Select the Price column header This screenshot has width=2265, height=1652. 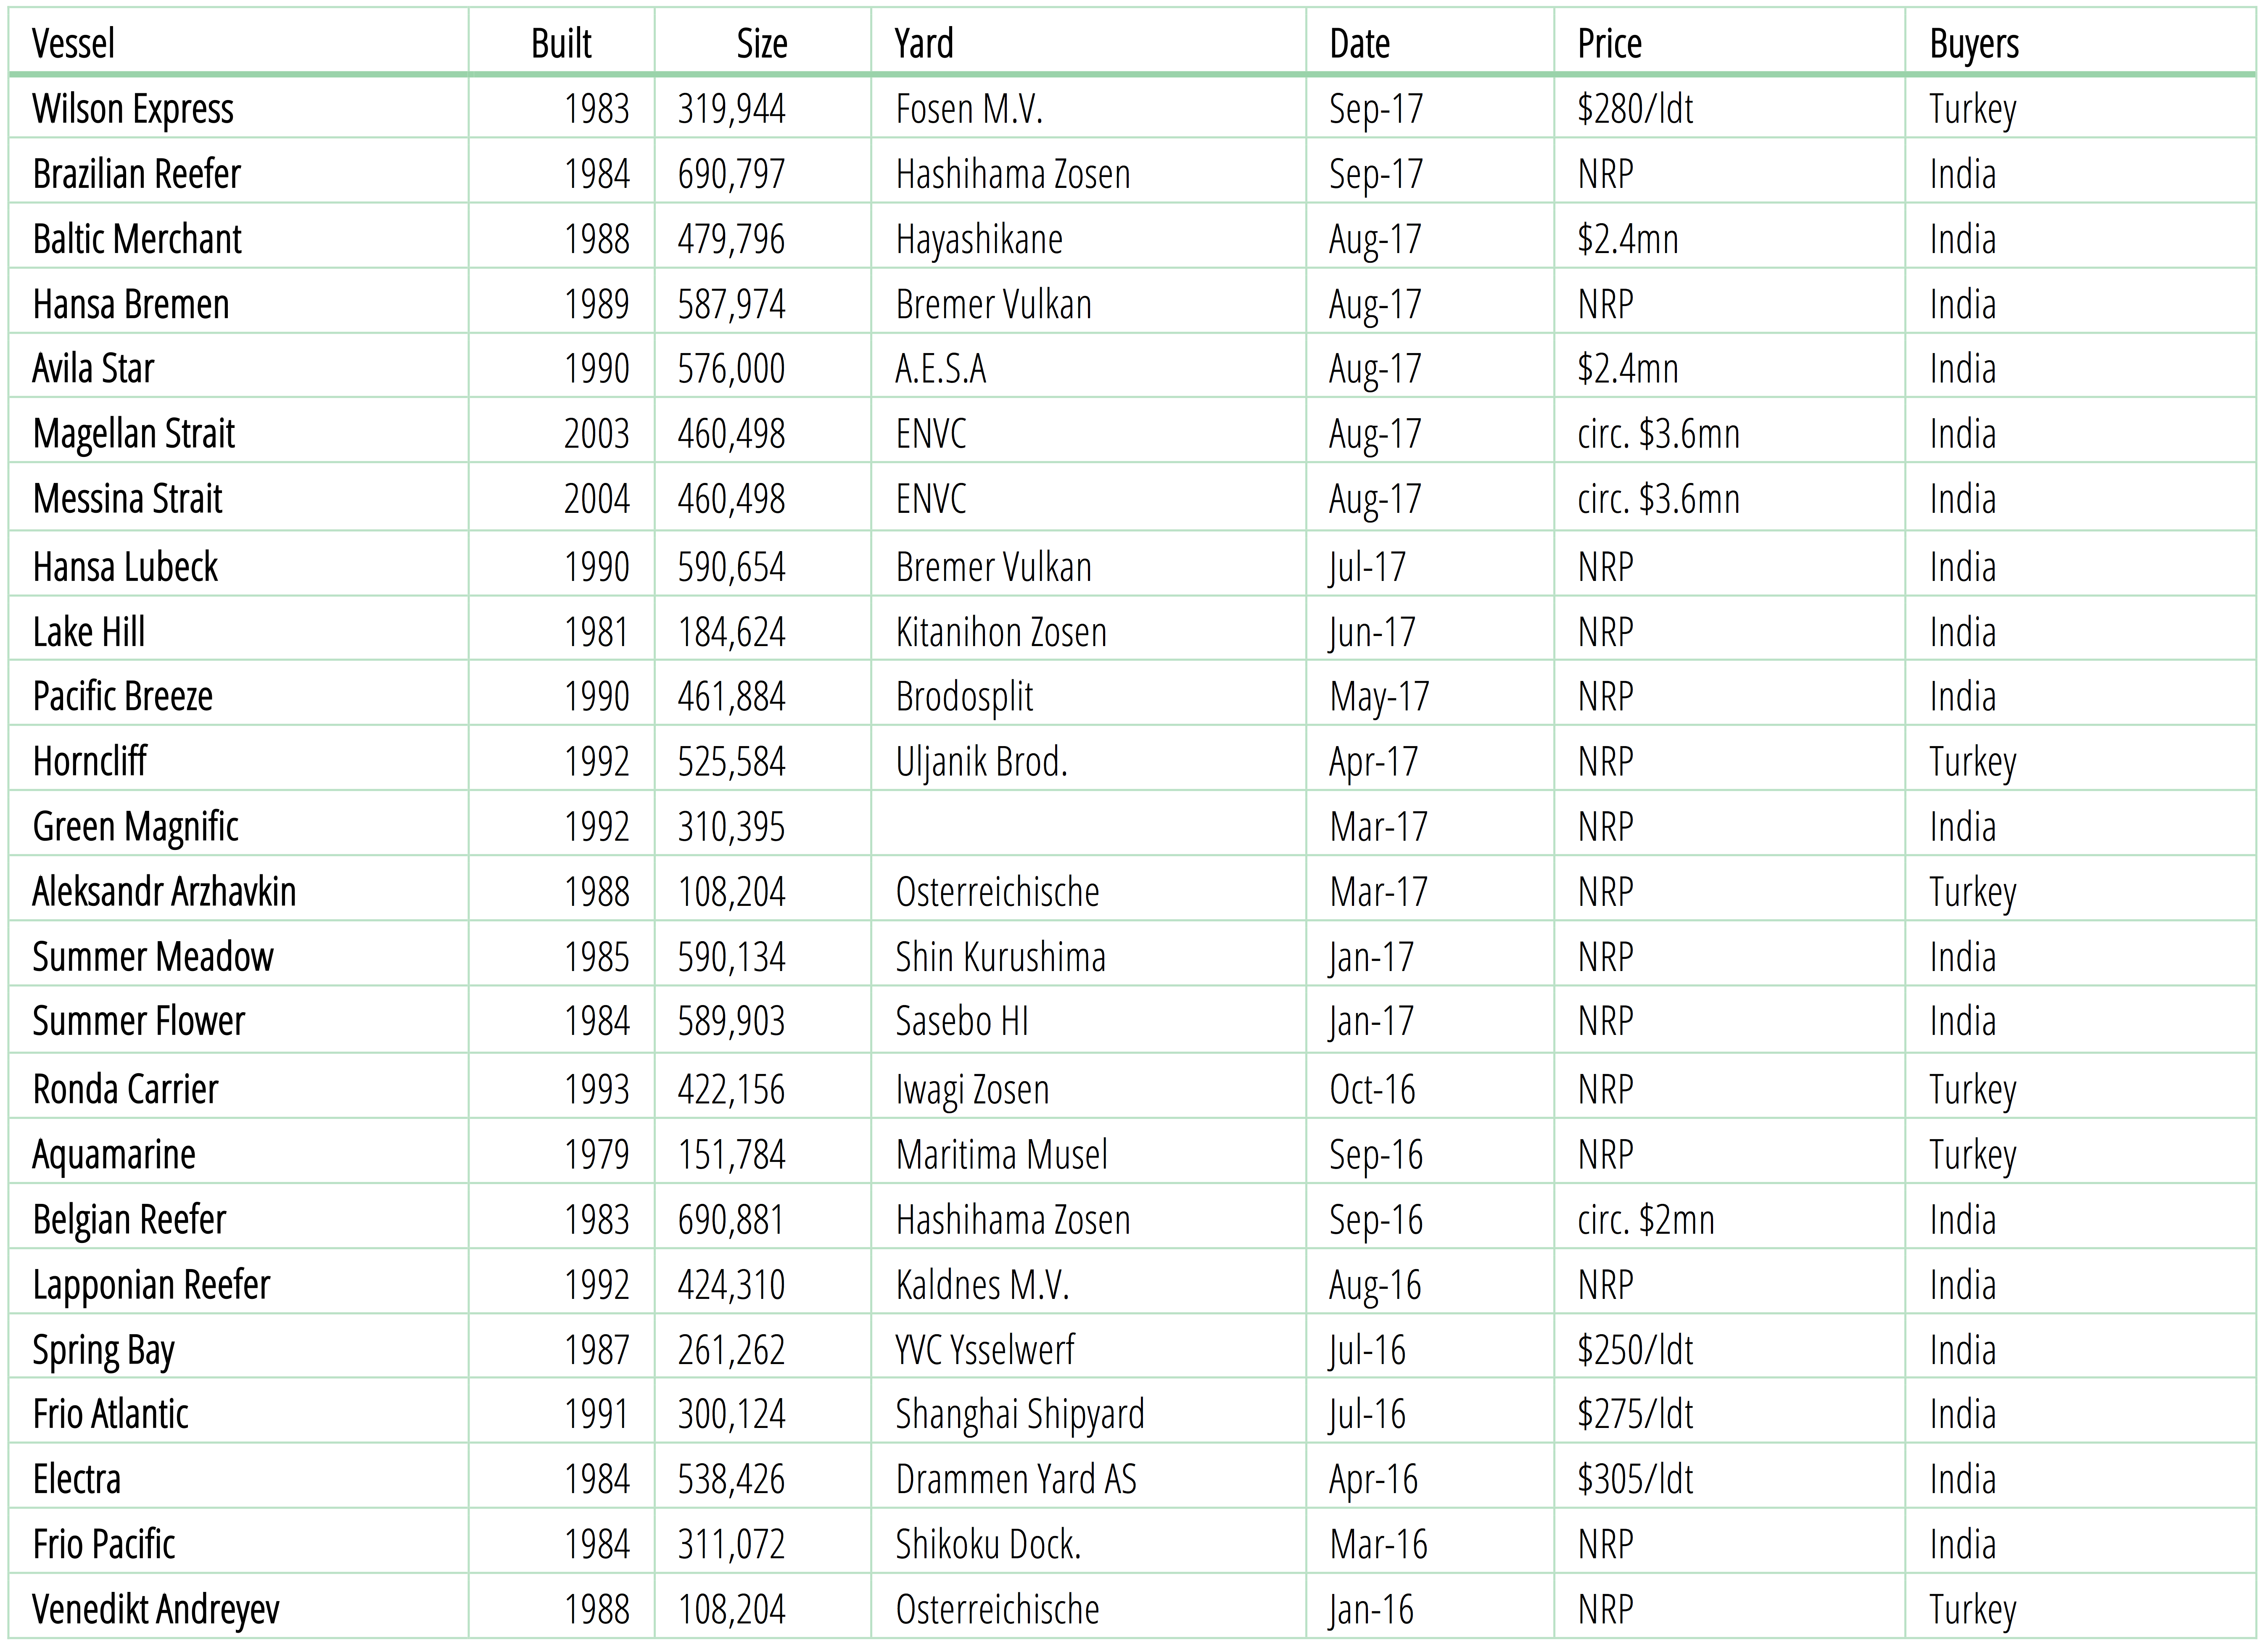tap(1609, 44)
